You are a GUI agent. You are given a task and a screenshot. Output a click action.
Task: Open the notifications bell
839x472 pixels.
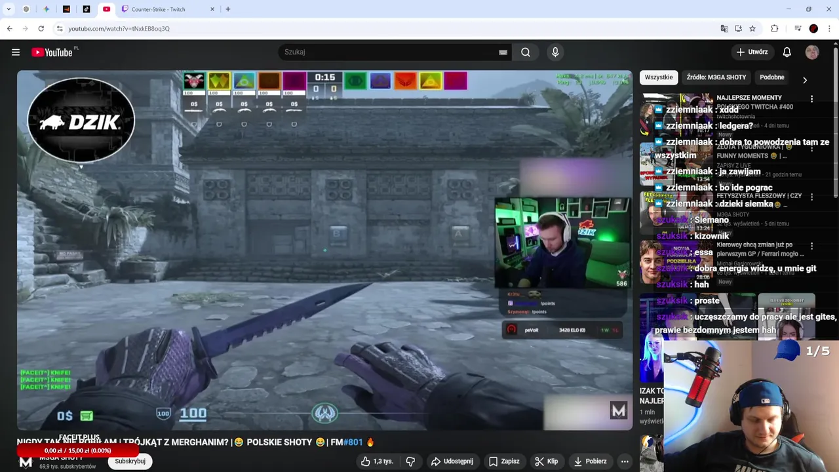tap(787, 52)
